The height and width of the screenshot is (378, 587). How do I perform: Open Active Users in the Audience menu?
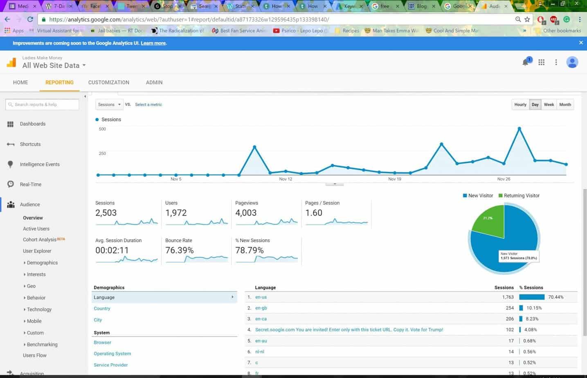pos(36,229)
